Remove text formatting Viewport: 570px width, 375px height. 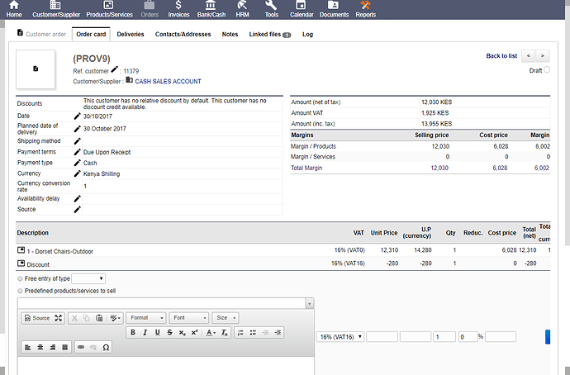tap(225, 333)
